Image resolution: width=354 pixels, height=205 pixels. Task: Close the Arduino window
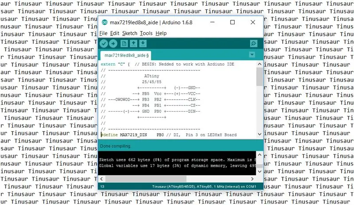tap(253, 22)
